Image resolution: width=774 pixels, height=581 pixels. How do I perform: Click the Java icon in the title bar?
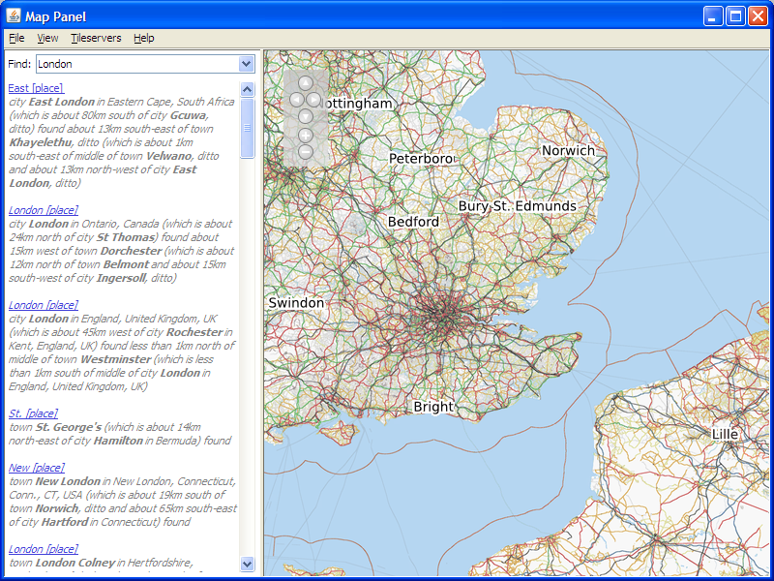pyautogui.click(x=14, y=15)
